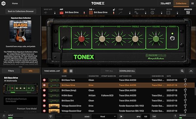The height and width of the screenshot is (119, 196).
Task: Toggle the Modulation on/off switch
Action: pyautogui.click(x=145, y=13)
